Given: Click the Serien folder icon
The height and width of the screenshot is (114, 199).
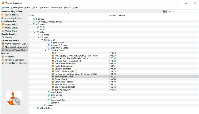Looking at the screenshot, I should (x=45, y=105).
